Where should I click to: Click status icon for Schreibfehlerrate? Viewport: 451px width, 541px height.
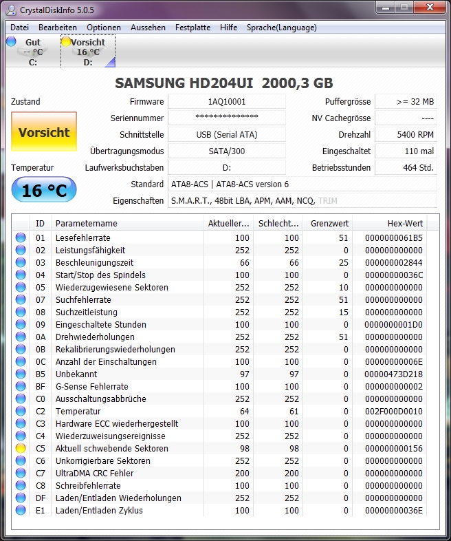pos(21,485)
